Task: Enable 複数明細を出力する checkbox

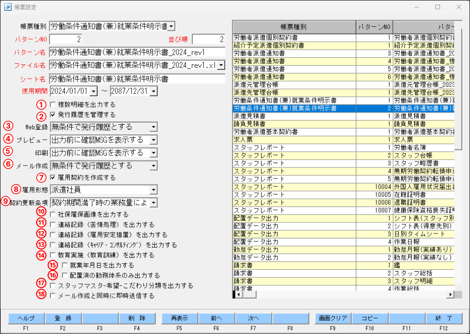Action: (x=53, y=104)
